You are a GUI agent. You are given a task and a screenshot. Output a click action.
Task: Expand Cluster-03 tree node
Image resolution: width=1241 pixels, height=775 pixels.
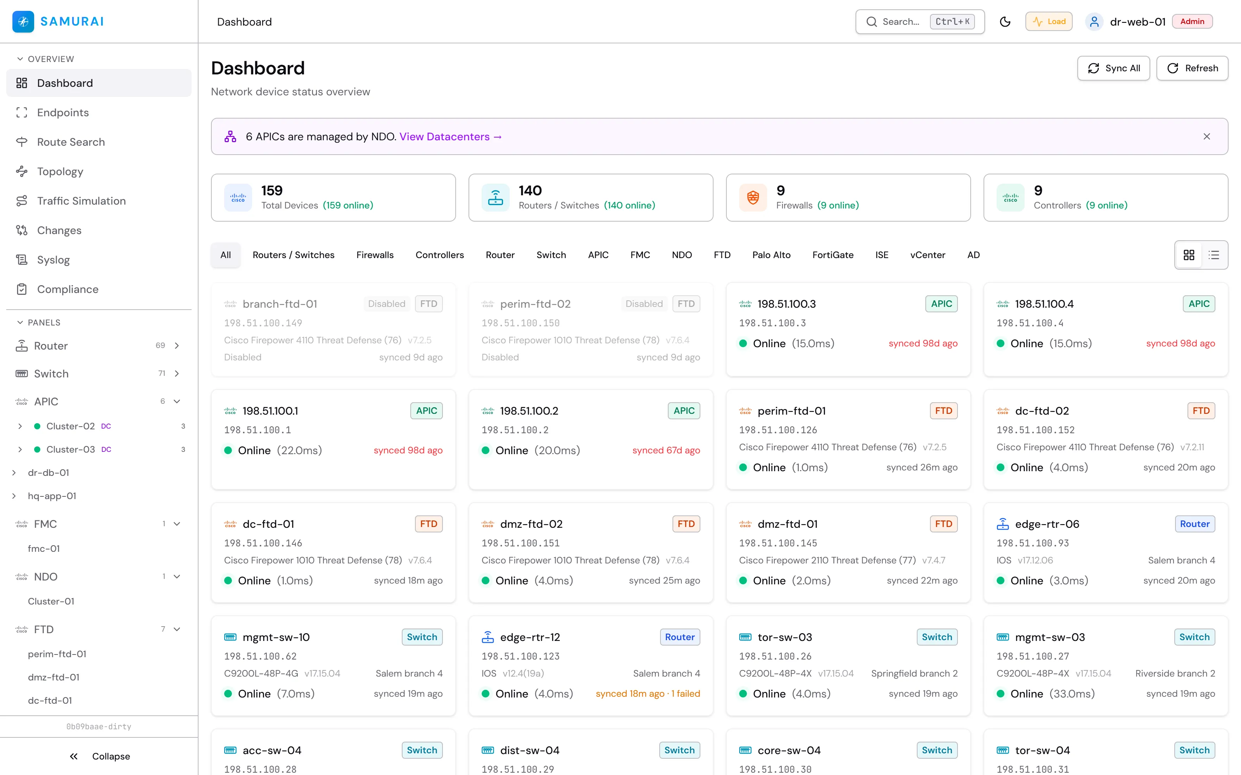(x=20, y=449)
